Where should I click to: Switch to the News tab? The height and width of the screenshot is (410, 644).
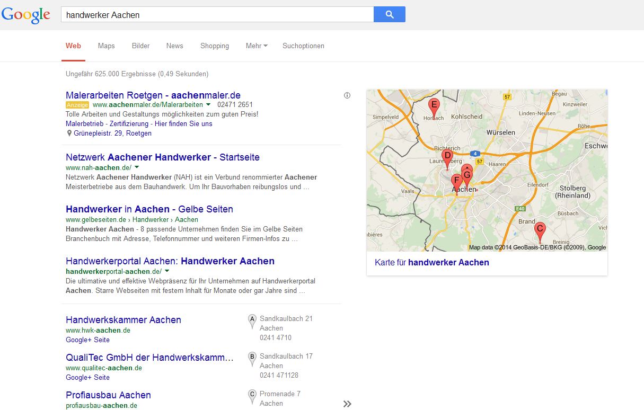pyautogui.click(x=174, y=46)
